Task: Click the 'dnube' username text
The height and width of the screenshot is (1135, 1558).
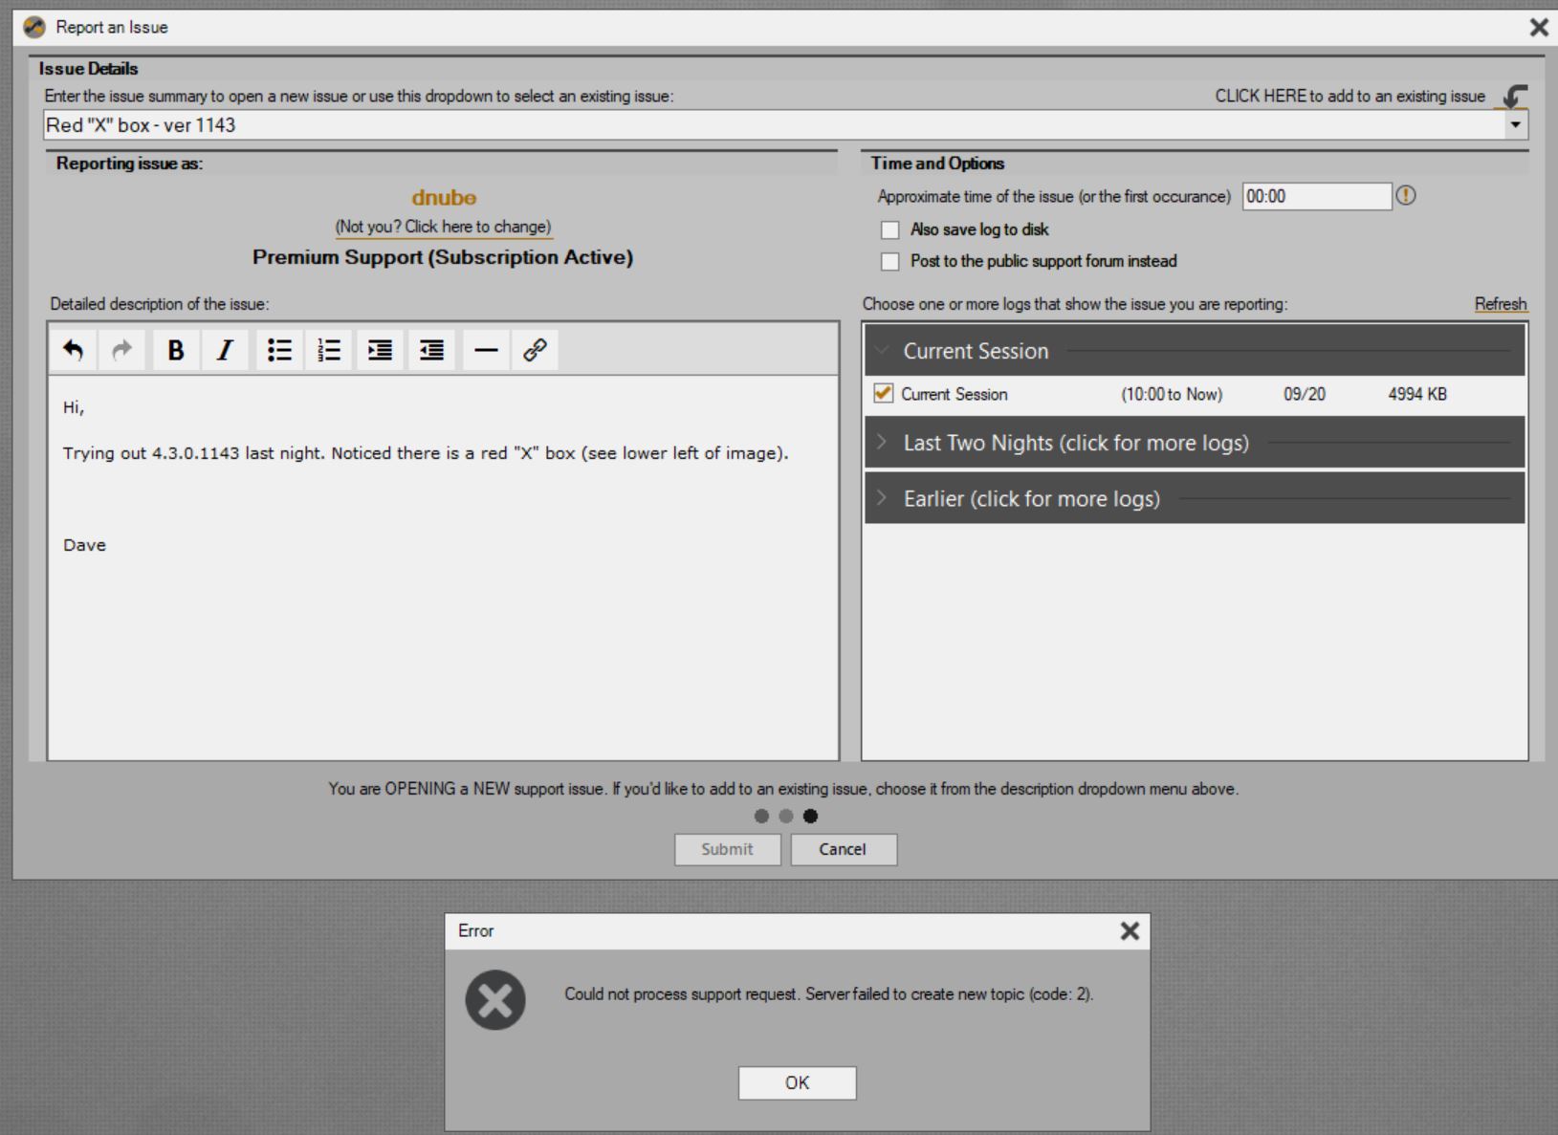Action: tap(444, 198)
